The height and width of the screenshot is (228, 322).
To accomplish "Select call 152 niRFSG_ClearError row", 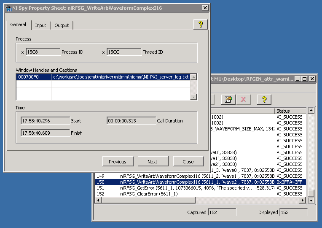I will tap(201, 194).
